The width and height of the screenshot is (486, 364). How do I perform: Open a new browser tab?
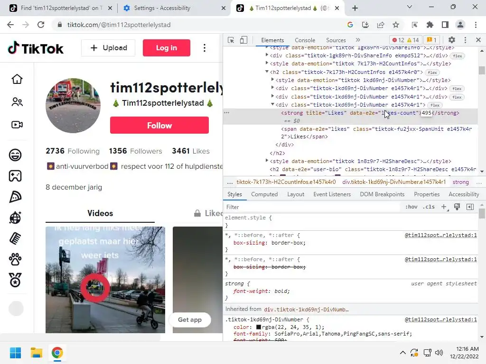(355, 8)
